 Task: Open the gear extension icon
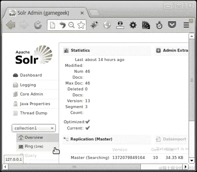(x=133, y=25)
